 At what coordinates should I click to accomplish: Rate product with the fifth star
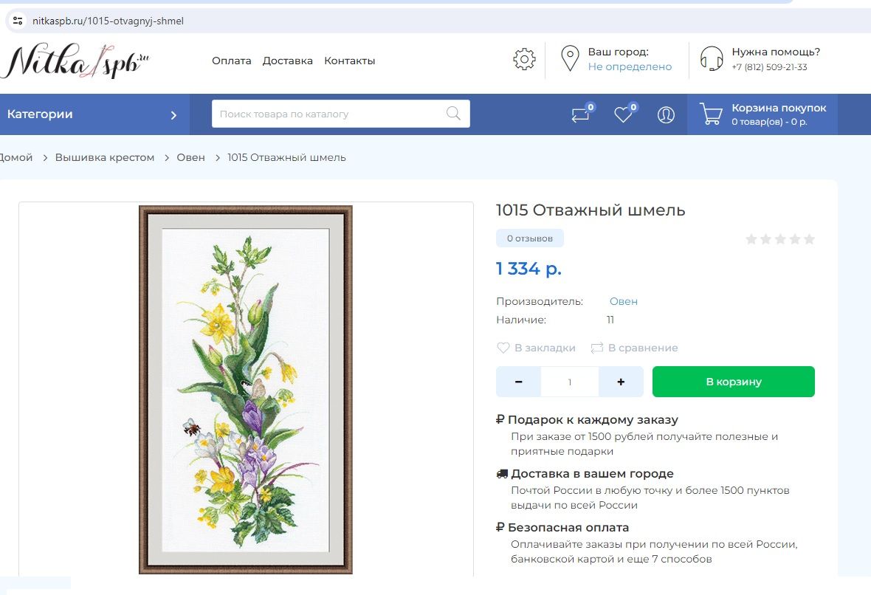[x=809, y=239]
